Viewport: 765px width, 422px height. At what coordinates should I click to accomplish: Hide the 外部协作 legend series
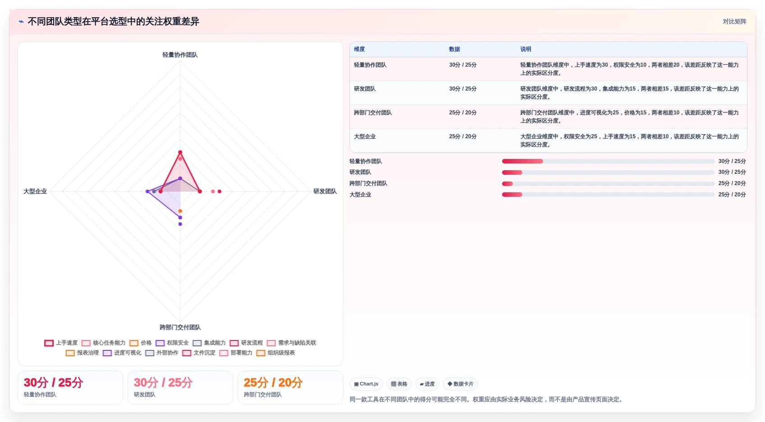[161, 353]
